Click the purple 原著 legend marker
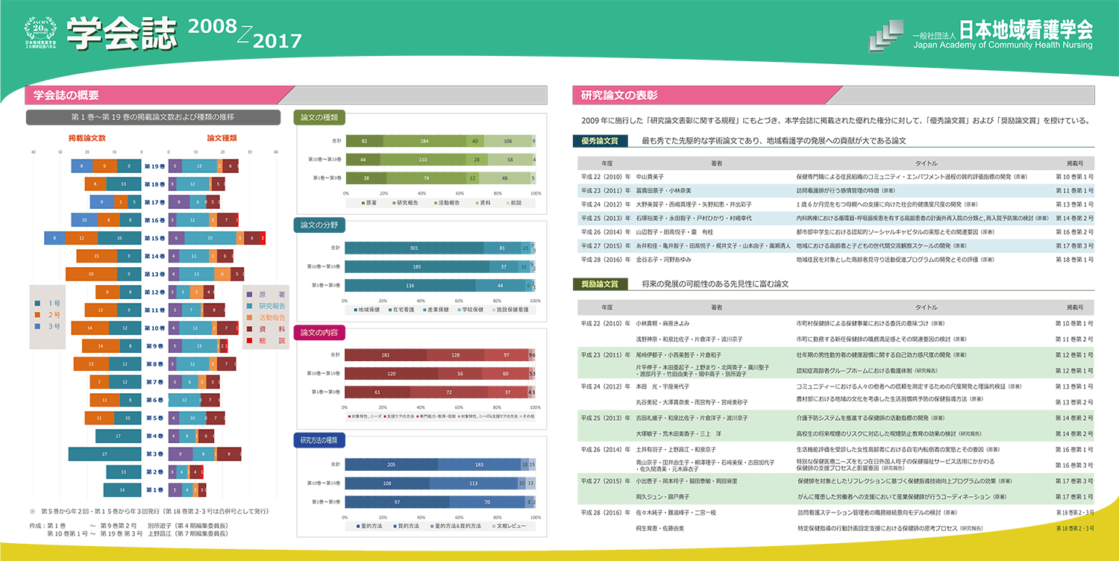The image size is (1119, 561). (250, 295)
